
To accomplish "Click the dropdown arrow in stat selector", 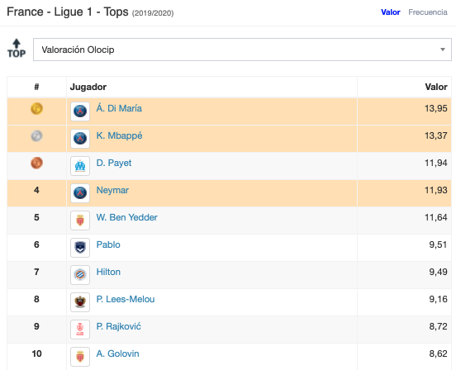I will click(443, 50).
